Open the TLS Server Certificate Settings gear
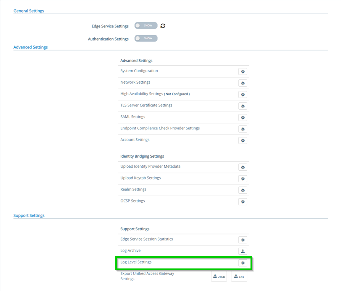The width and height of the screenshot is (341, 291). (243, 106)
